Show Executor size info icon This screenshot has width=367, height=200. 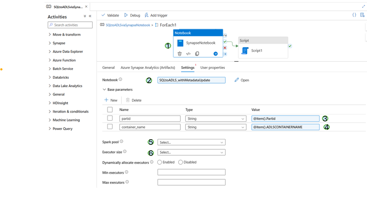point(125,151)
